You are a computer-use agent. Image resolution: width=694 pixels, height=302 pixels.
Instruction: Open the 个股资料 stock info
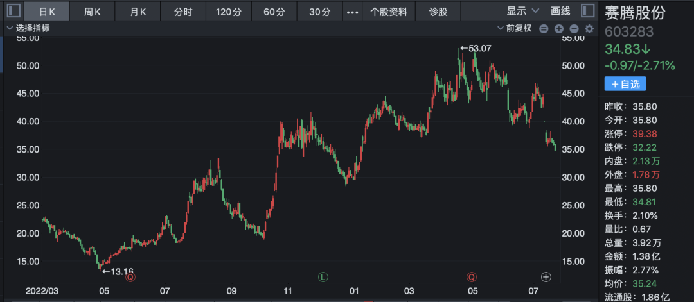click(388, 12)
